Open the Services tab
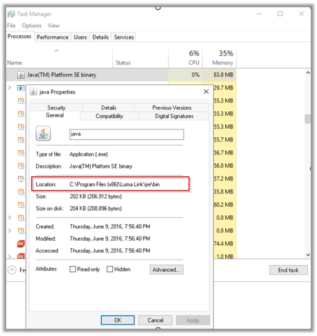The image size is (317, 336). click(124, 37)
